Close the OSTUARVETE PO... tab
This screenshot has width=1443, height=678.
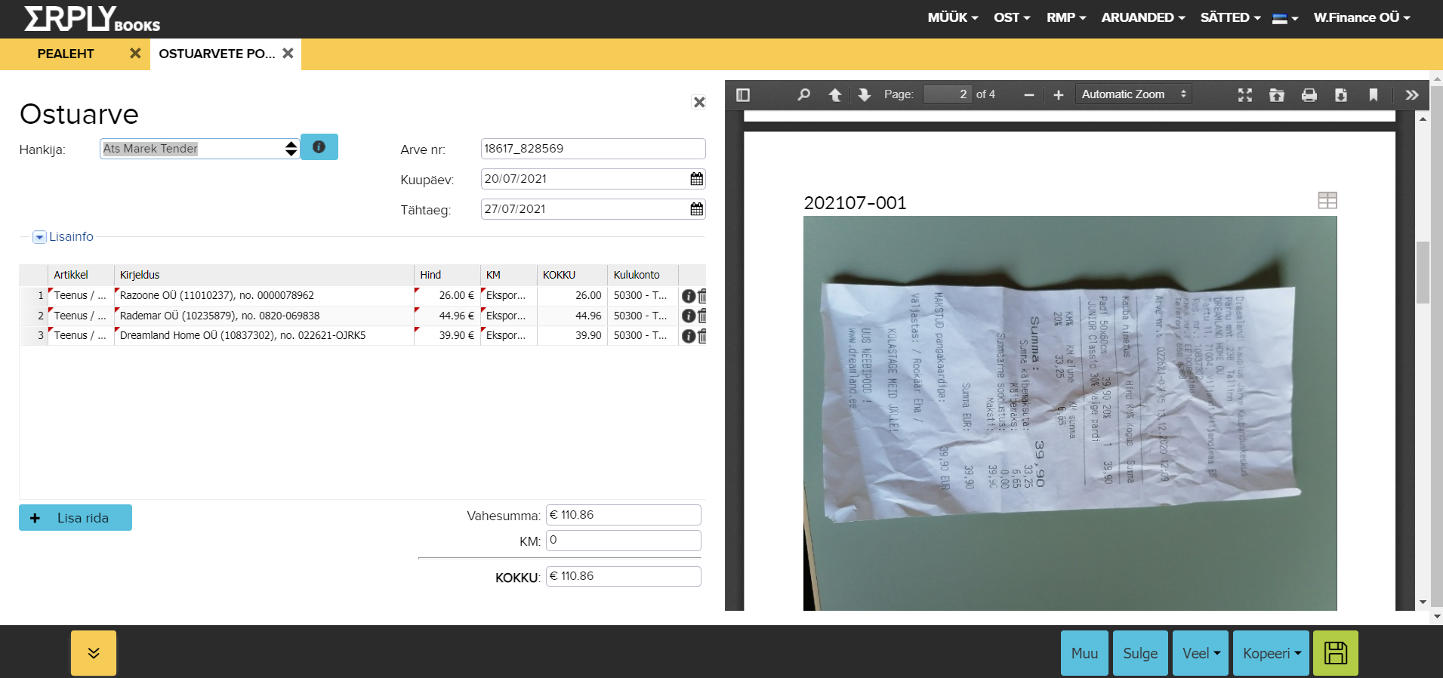(x=288, y=54)
